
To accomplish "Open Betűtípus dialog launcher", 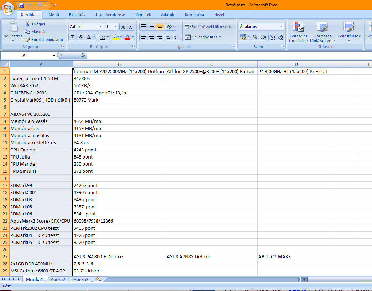I will click(134, 47).
